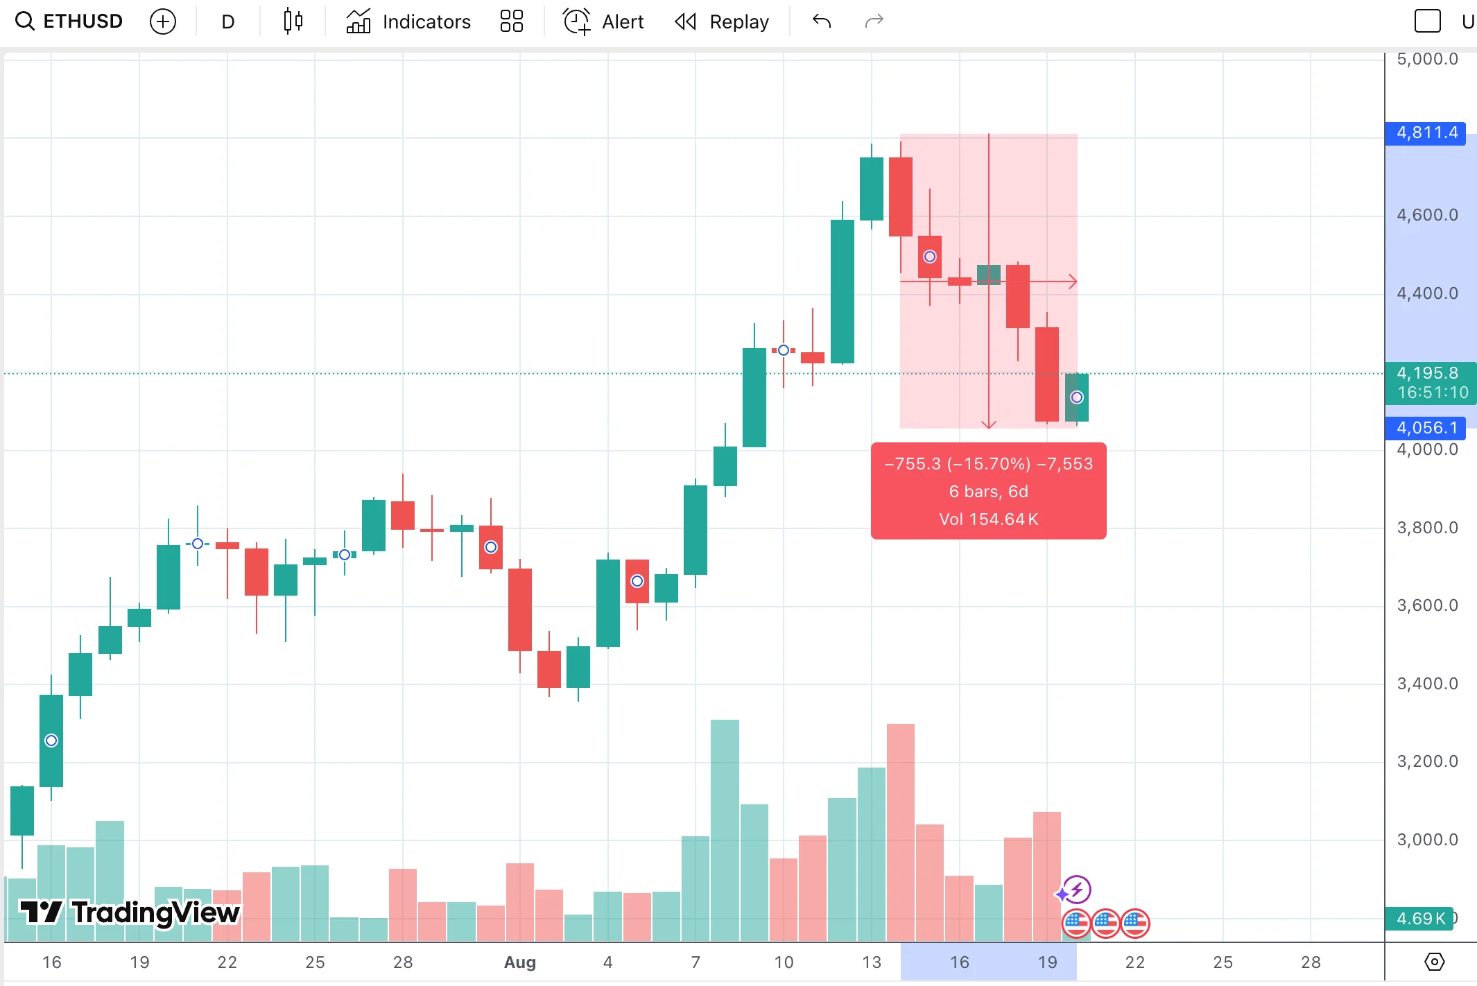Open the indicator templates grid icon
The height and width of the screenshot is (986, 1477).
point(512,21)
